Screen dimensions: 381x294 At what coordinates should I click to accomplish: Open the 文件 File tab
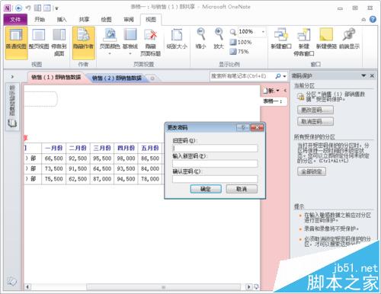pyautogui.click(x=15, y=20)
